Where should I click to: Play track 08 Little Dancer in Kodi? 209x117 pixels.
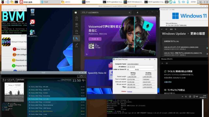coord(56,108)
